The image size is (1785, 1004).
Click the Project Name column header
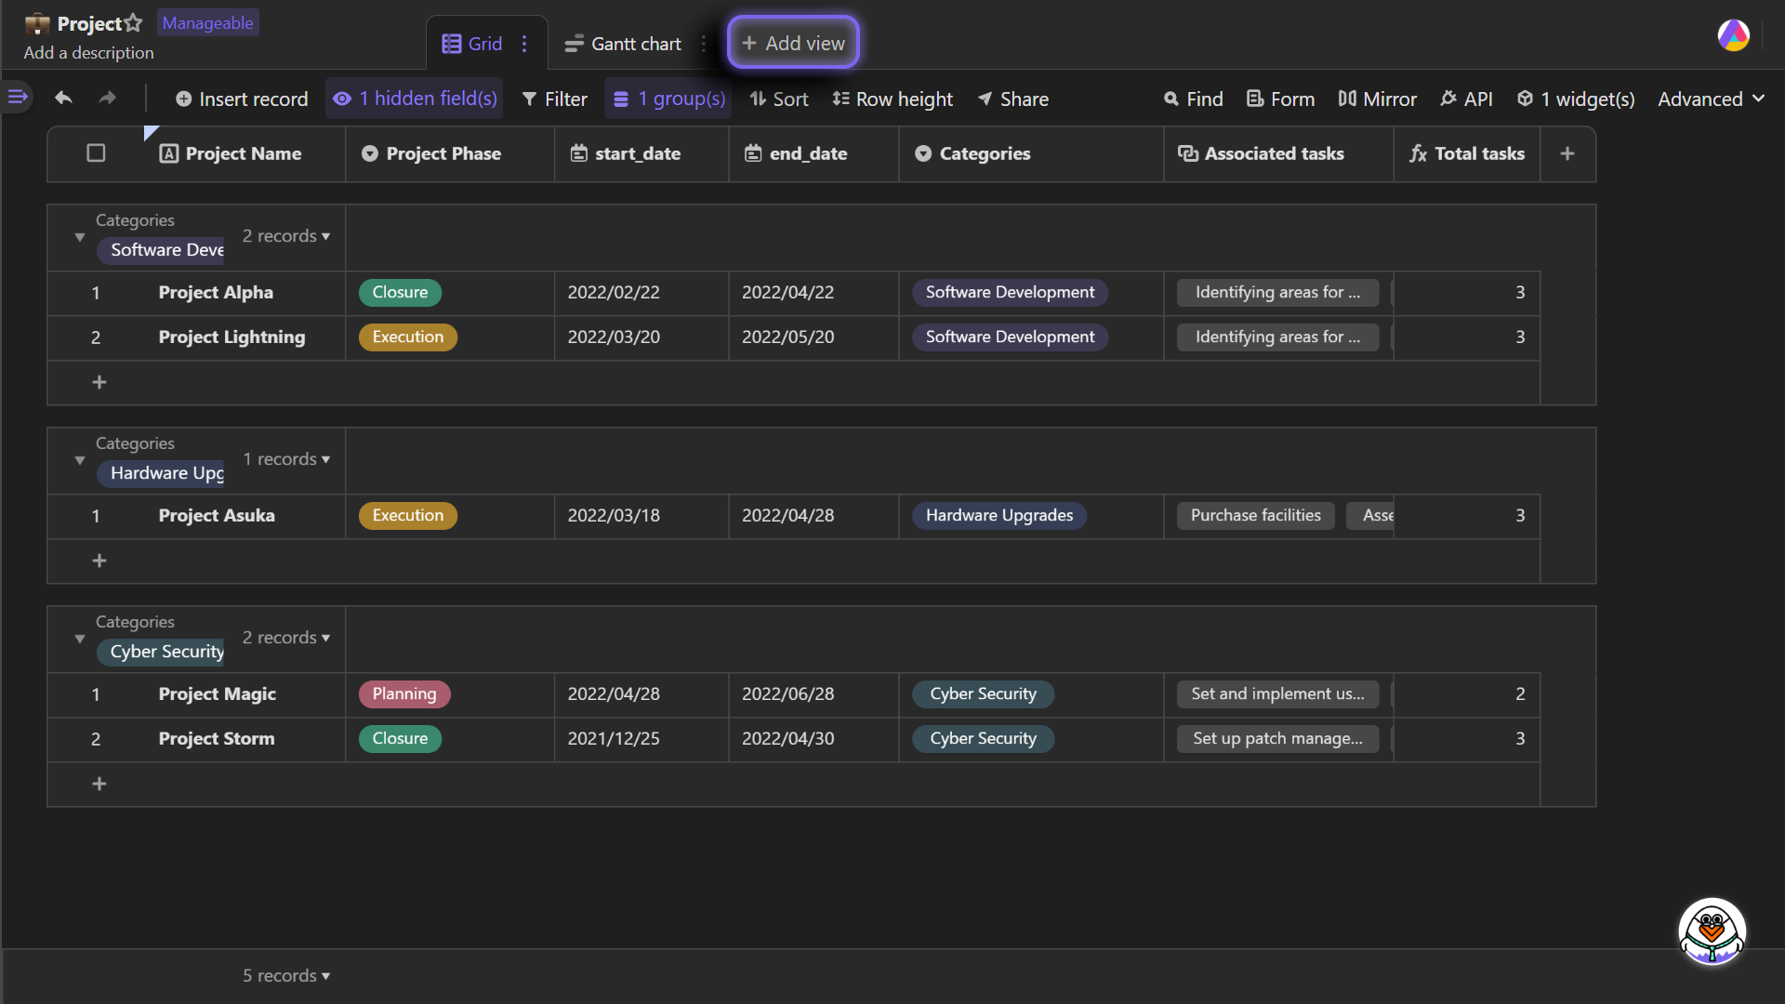pos(244,153)
